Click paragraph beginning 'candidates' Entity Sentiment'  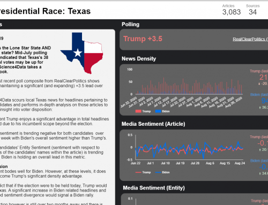pyautogui.click(x=51, y=152)
